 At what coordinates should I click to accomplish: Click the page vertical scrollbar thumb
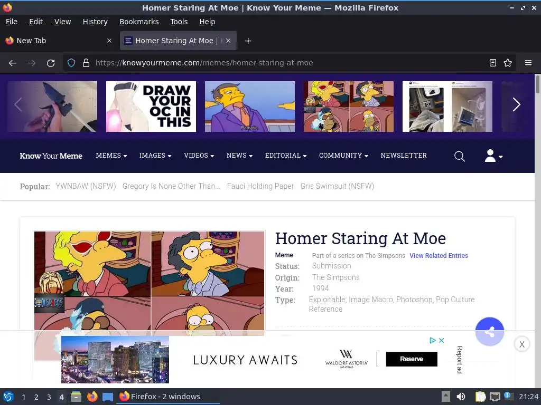tap(537, 84)
